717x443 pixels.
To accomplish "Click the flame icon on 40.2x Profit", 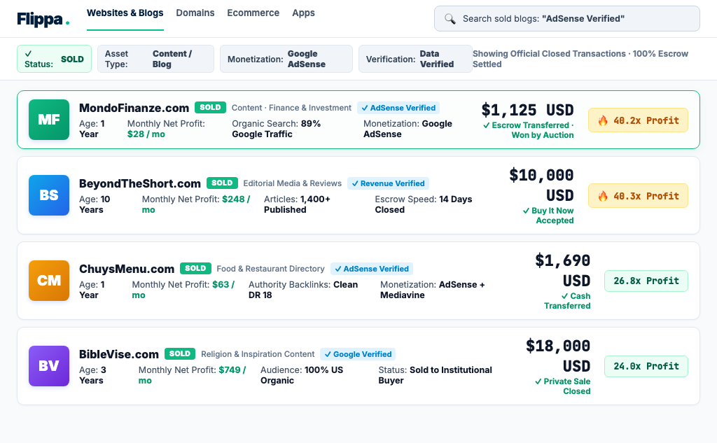I will pyautogui.click(x=603, y=120).
